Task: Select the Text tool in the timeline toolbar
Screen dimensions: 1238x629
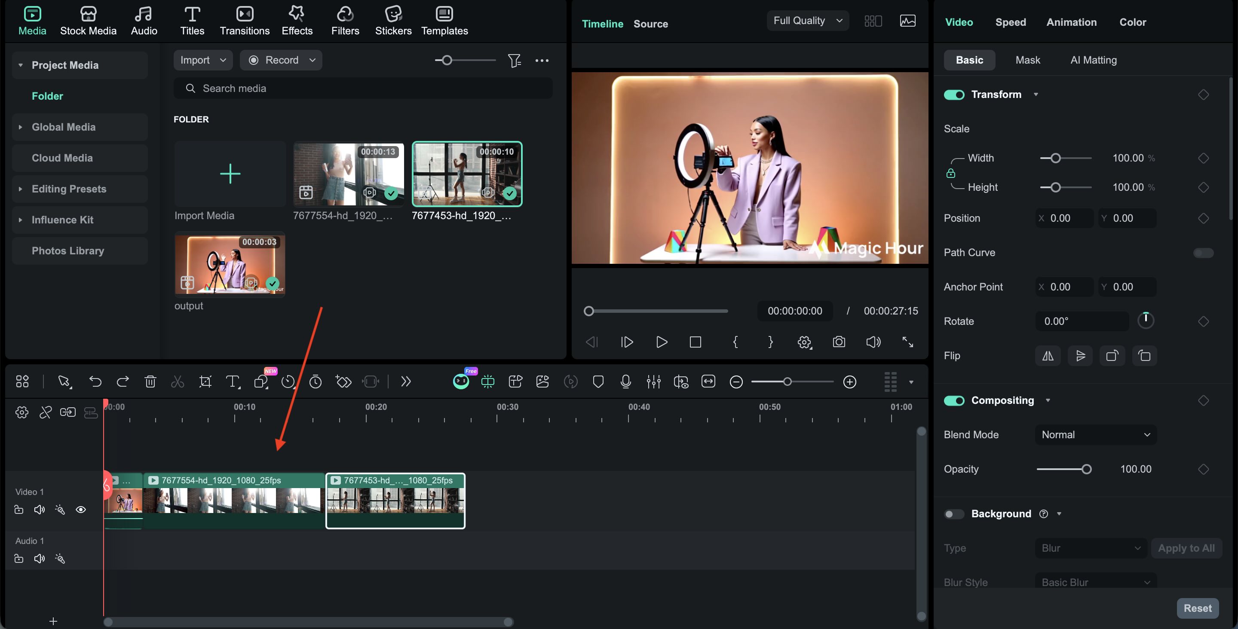Action: [233, 381]
